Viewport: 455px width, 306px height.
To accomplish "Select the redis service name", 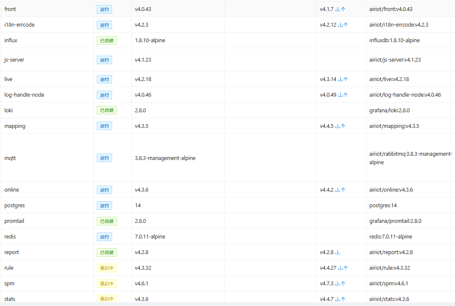I will pos(10,236).
